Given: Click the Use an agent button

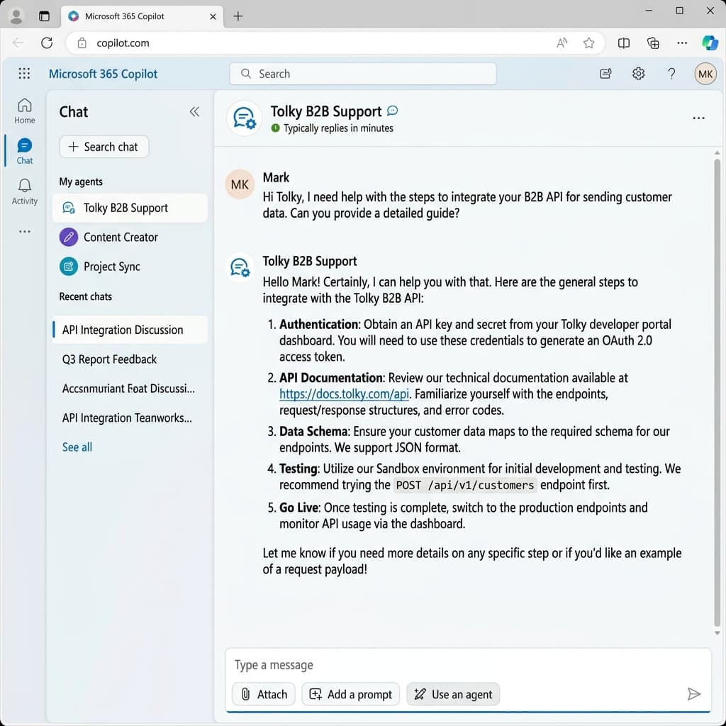Looking at the screenshot, I should (453, 694).
